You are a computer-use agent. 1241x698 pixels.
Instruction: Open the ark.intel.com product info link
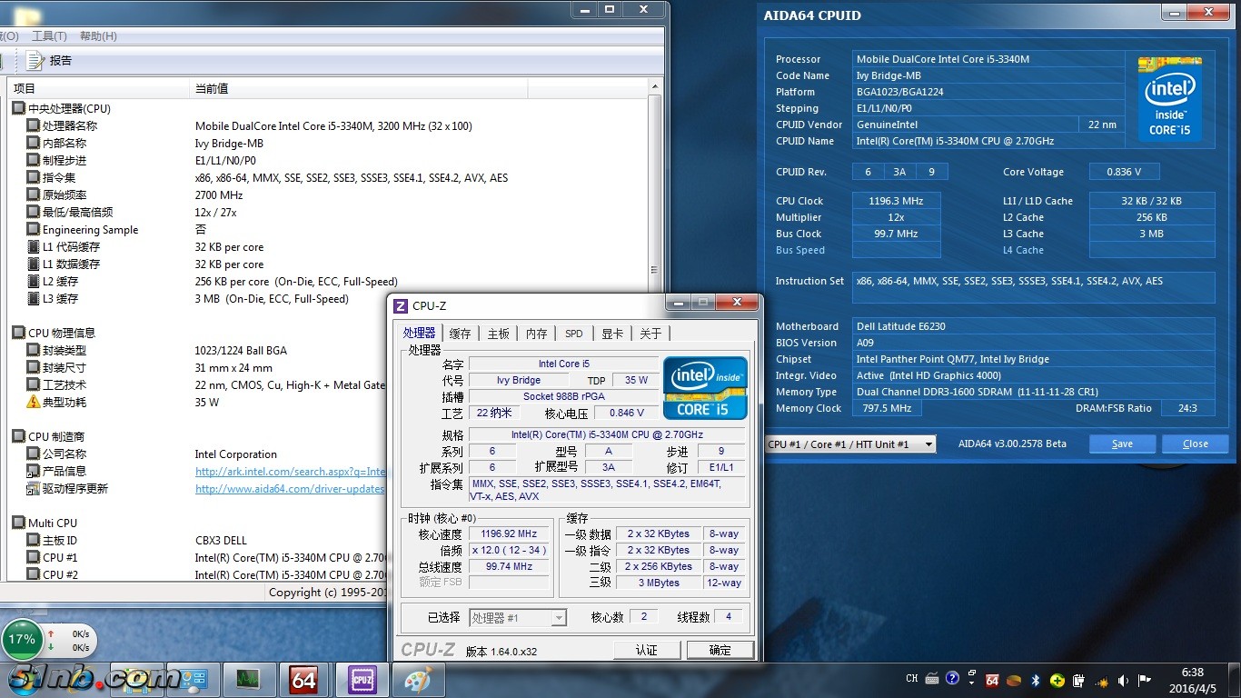tap(291, 472)
